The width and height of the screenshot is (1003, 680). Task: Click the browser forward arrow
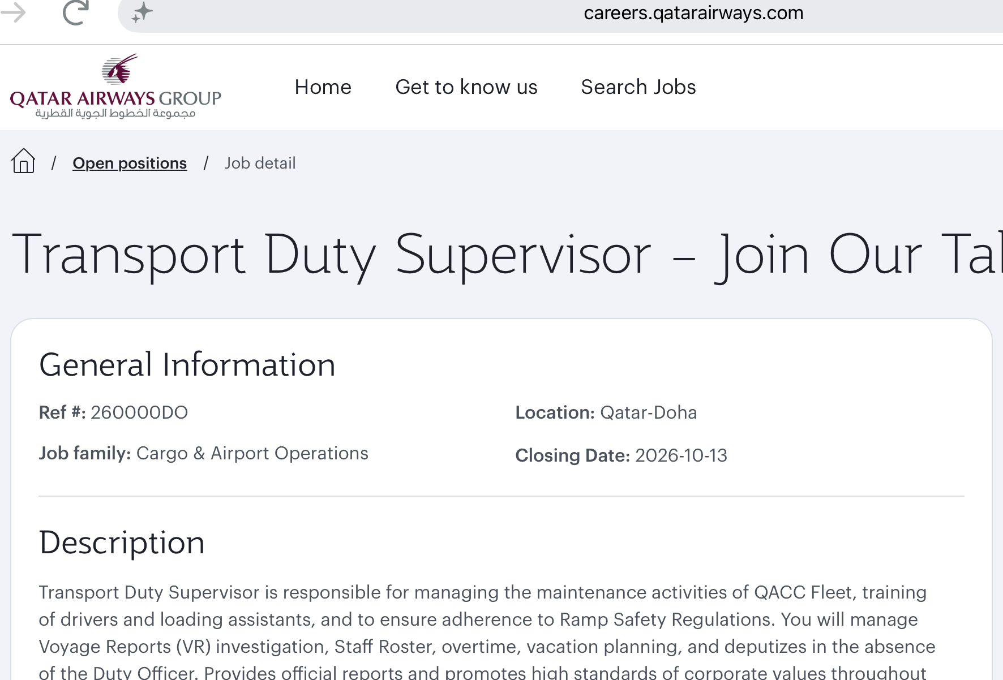[x=14, y=12]
